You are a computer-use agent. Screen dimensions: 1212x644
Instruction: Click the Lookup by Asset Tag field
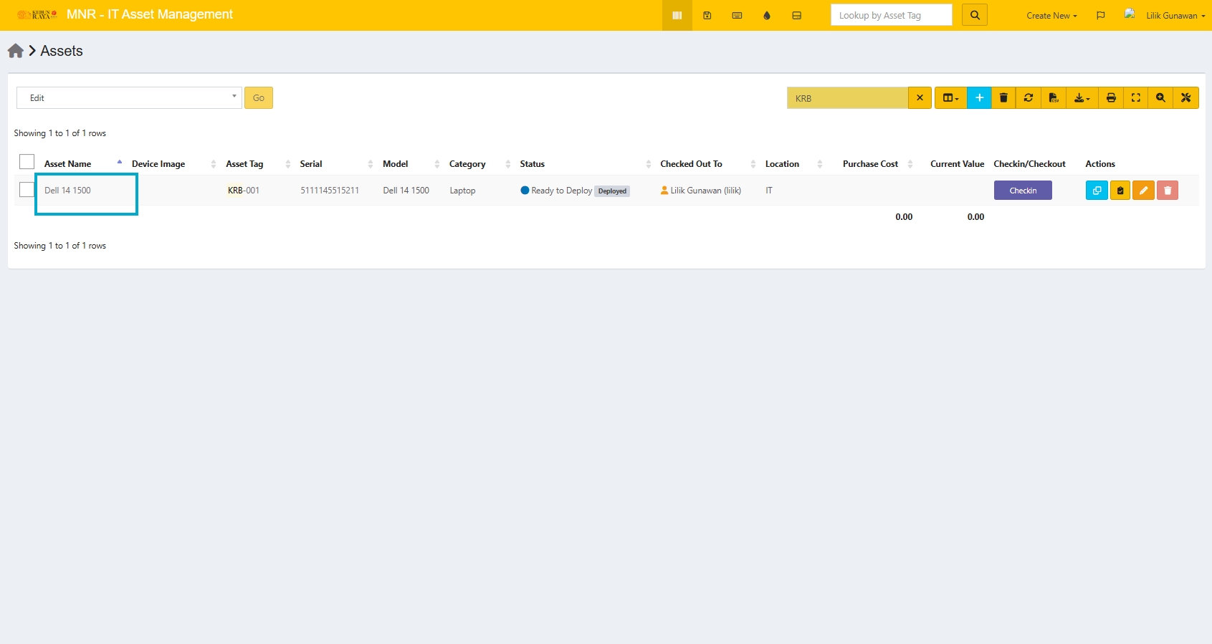891,15
